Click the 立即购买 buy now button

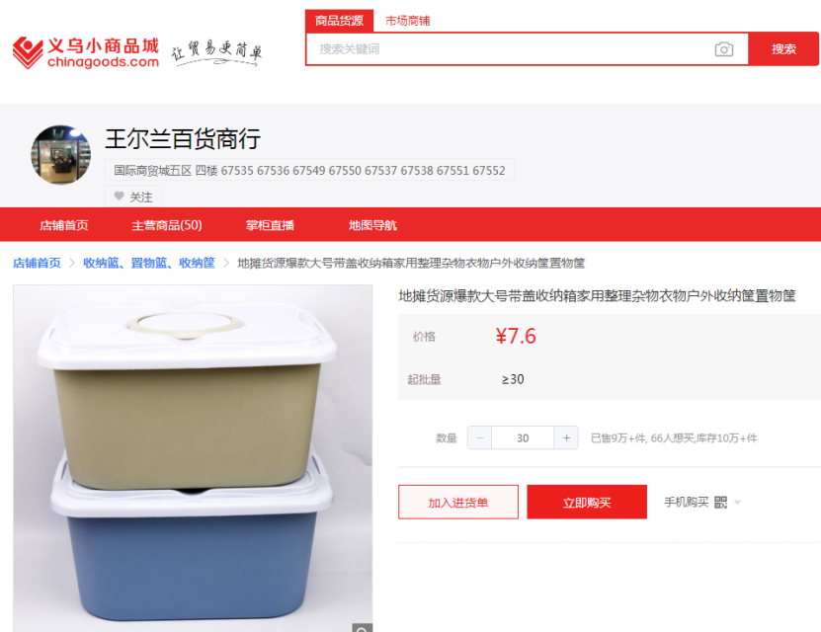point(587,503)
